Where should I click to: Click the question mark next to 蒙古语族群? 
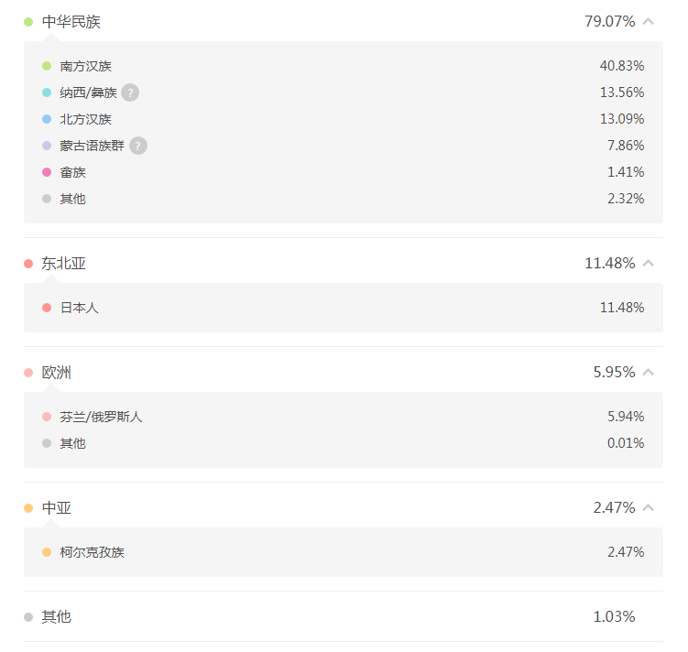click(x=138, y=146)
